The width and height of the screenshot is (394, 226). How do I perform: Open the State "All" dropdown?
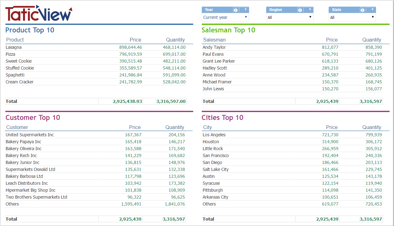point(352,17)
